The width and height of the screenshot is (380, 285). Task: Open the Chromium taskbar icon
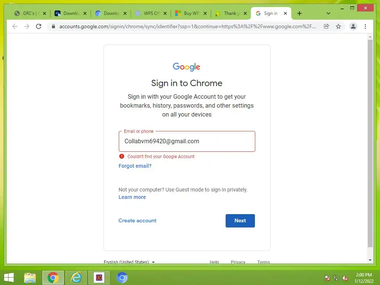point(122,278)
